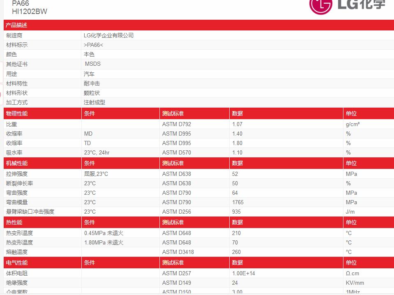Click the MD shrinkage condition cell
This screenshot has height=295, width=394.
point(88,134)
